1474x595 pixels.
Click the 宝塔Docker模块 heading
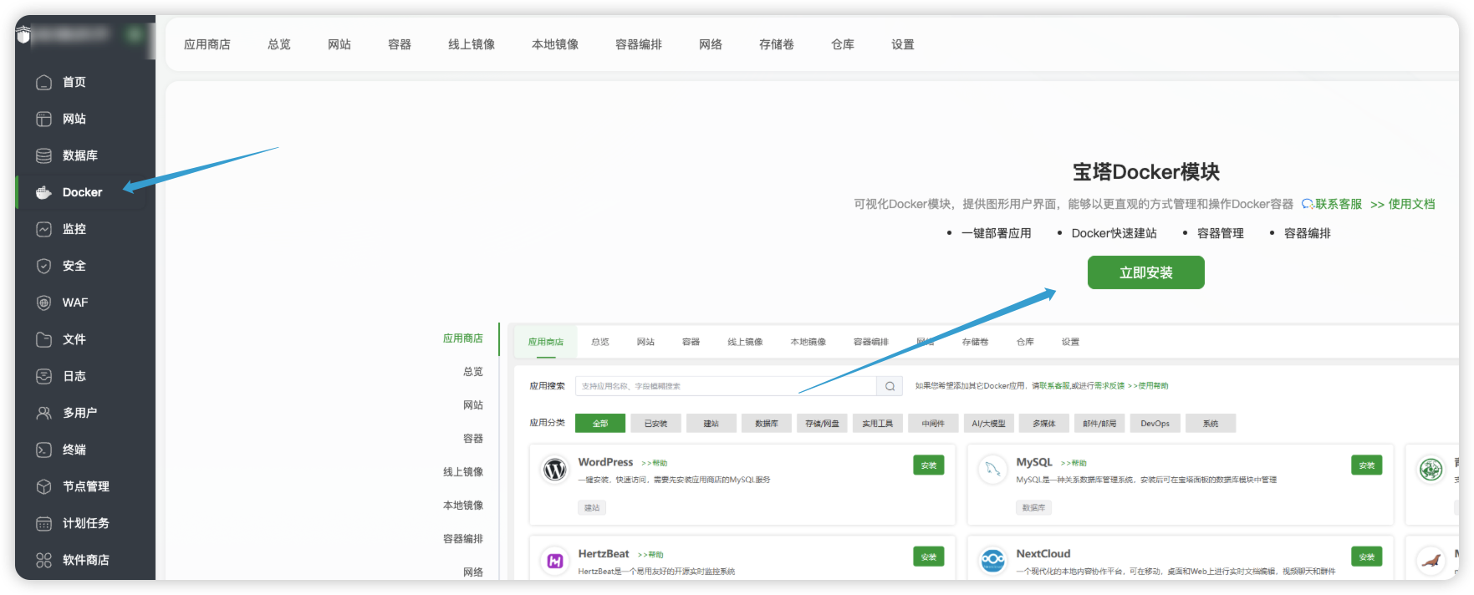(x=1145, y=172)
